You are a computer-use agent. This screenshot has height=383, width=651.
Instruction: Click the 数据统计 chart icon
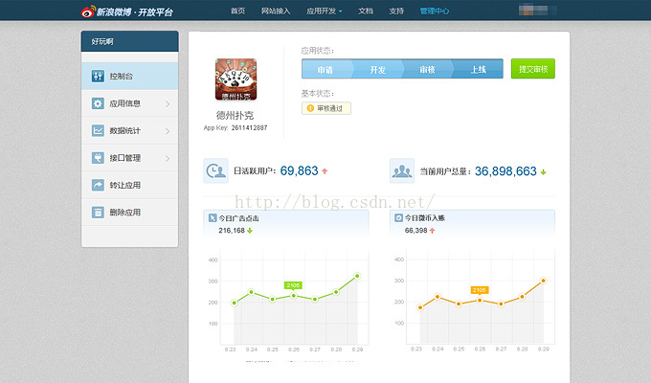coord(98,130)
